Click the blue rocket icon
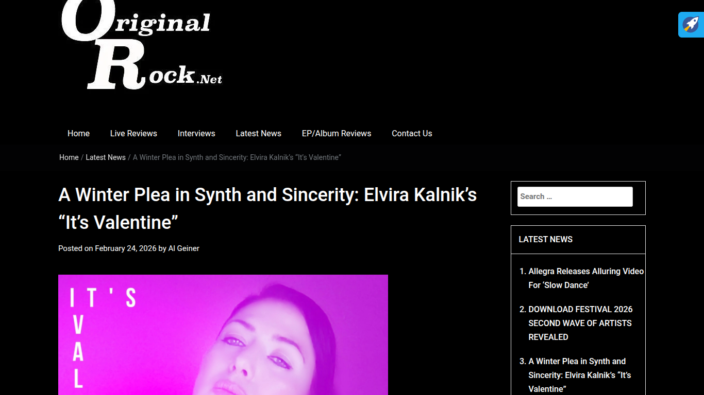Image resolution: width=704 pixels, height=395 pixels. [x=691, y=25]
